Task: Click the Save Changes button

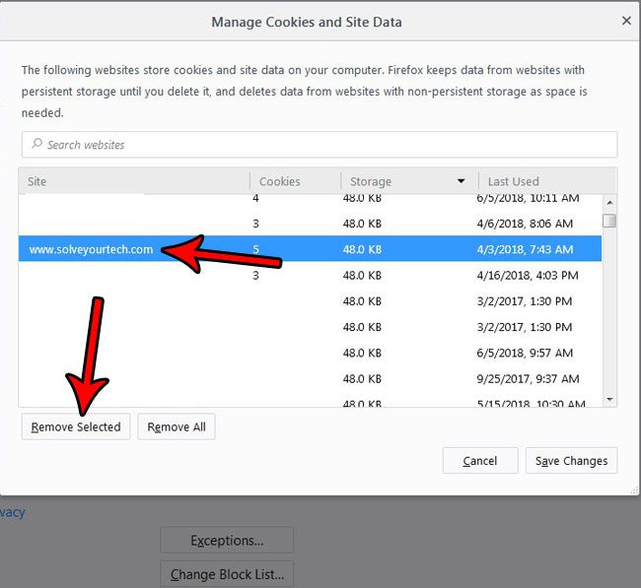Action: click(x=572, y=460)
